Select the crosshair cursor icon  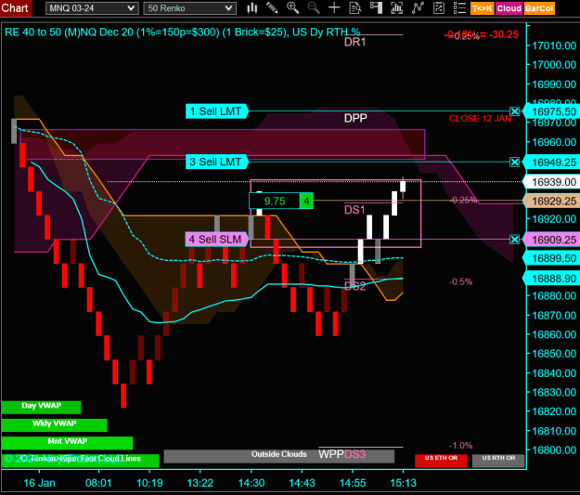pos(334,8)
